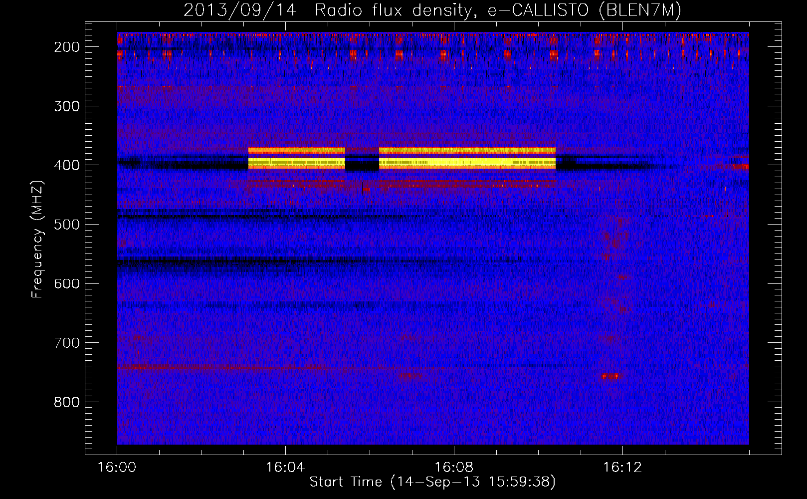Click the plot title mentioning e-CALLISTO (BLEN7M)

pyautogui.click(x=432, y=10)
